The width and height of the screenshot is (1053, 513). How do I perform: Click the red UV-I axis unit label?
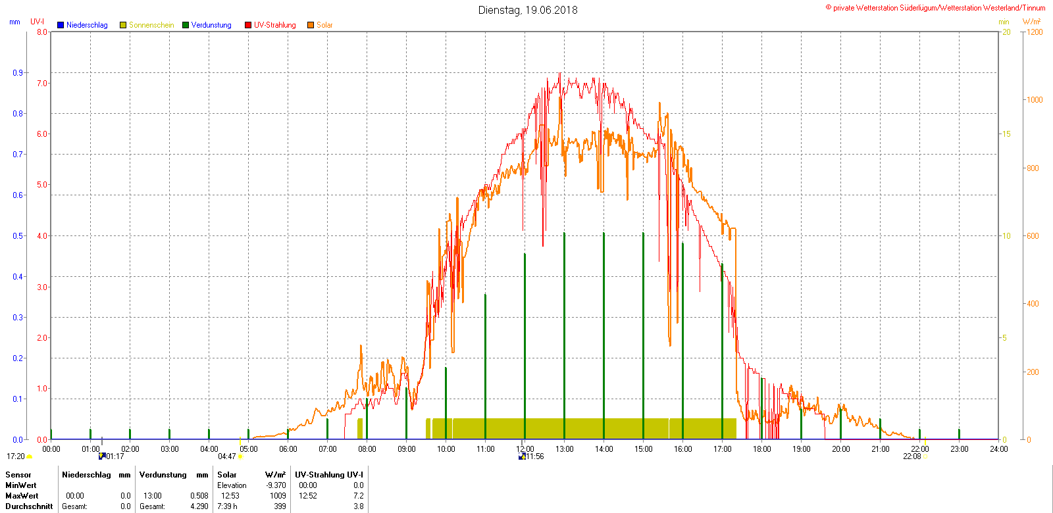[x=37, y=22]
